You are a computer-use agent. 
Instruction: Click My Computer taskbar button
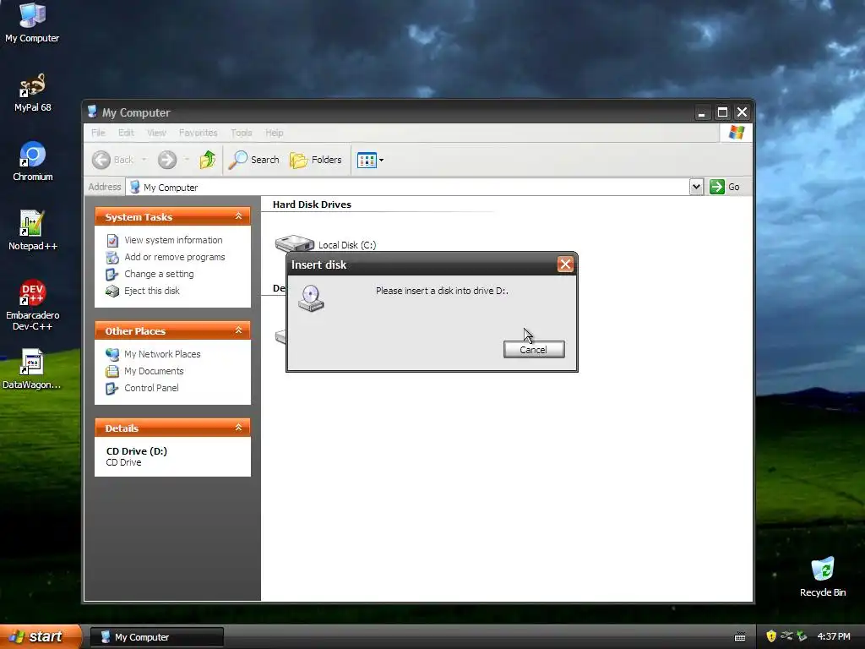[x=156, y=637]
